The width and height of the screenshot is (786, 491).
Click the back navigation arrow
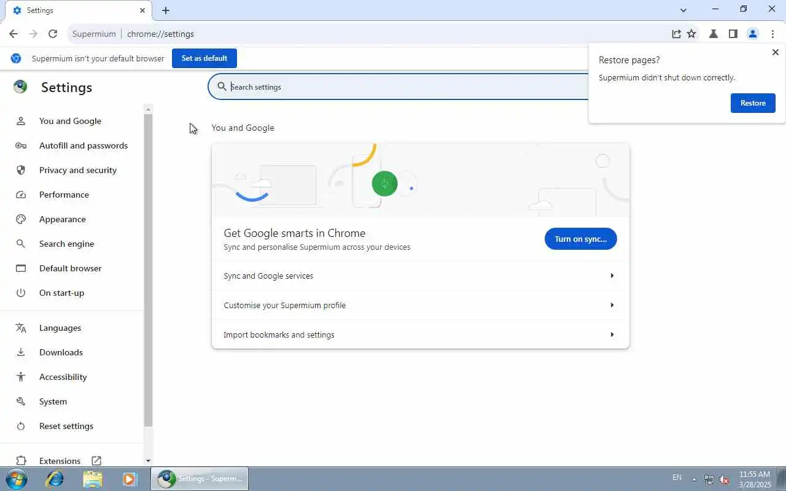tap(14, 34)
